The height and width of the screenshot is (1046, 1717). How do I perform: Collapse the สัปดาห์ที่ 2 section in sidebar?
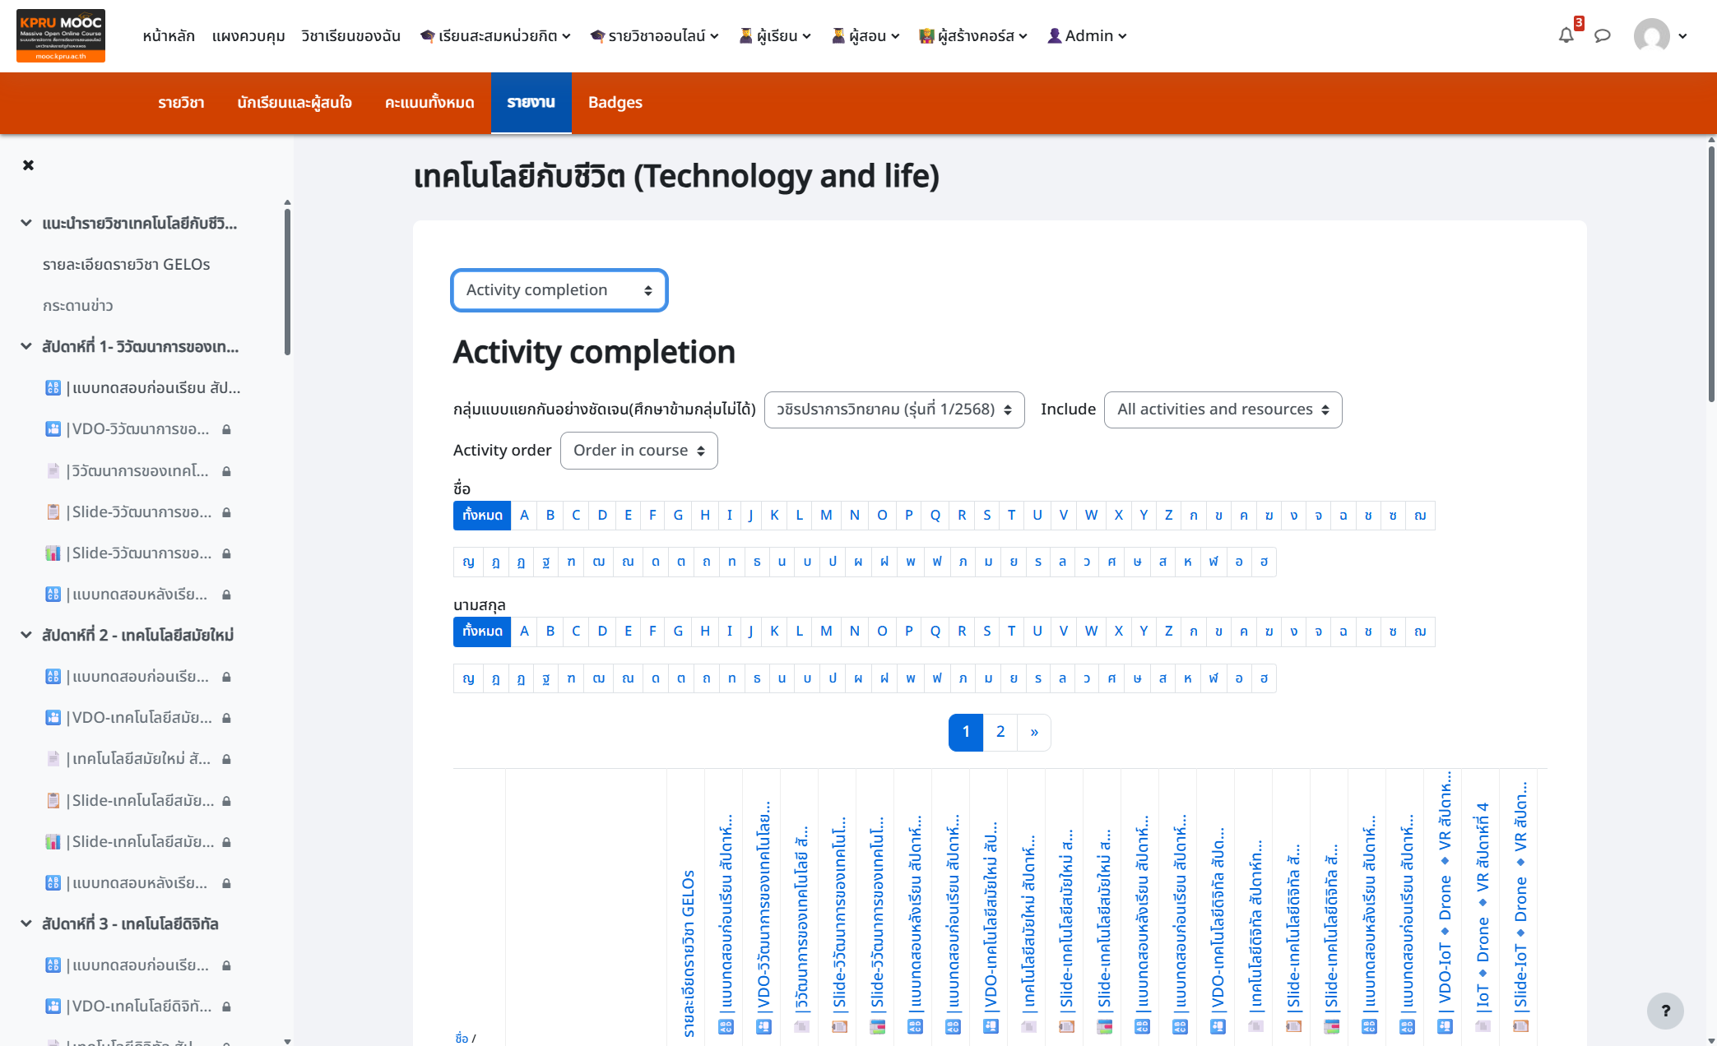(x=26, y=635)
